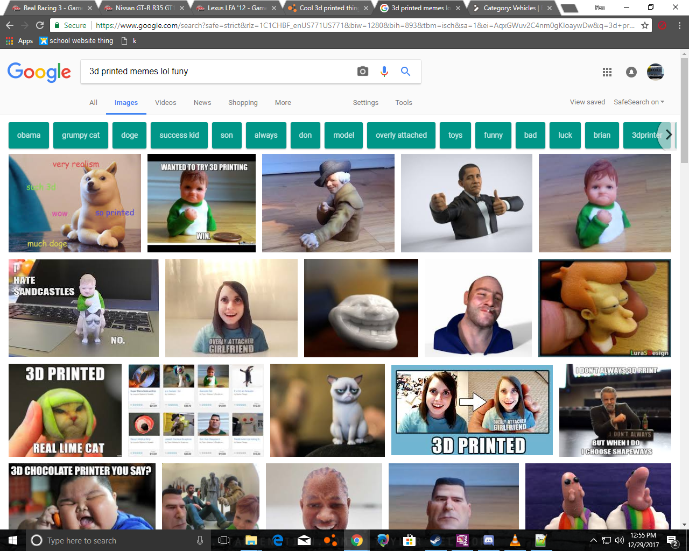The image size is (689, 551).
Task: Expand the SafeSearch on dropdown
Action: coord(639,102)
